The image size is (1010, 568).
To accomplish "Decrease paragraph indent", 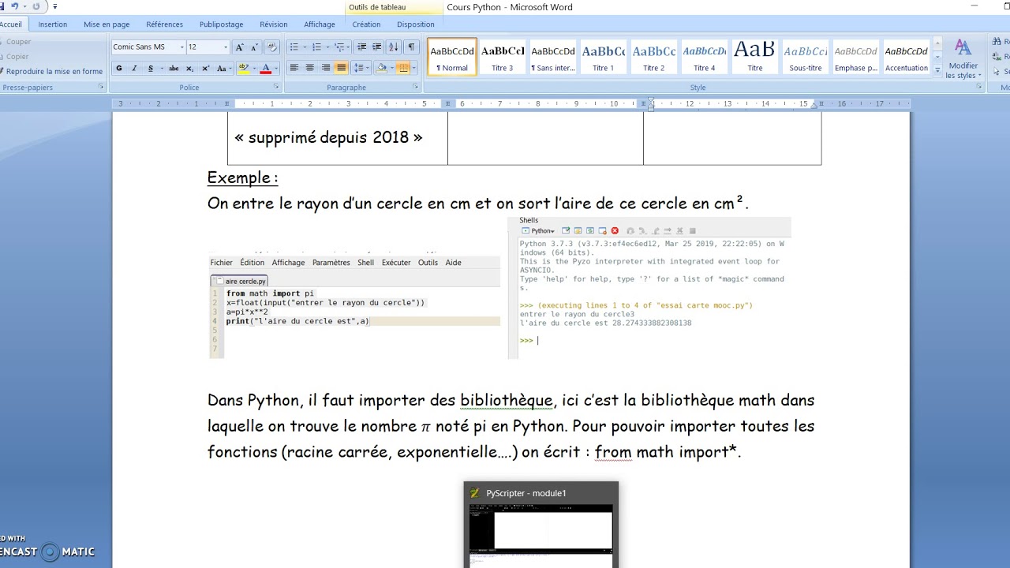I will coord(361,47).
